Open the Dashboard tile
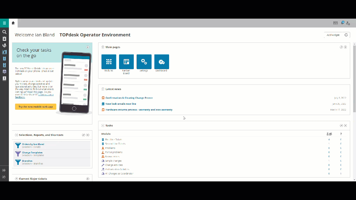This screenshot has width=356, height=200. point(161,61)
